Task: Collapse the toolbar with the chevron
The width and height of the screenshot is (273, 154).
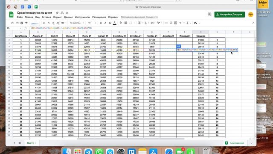Action: point(253,23)
